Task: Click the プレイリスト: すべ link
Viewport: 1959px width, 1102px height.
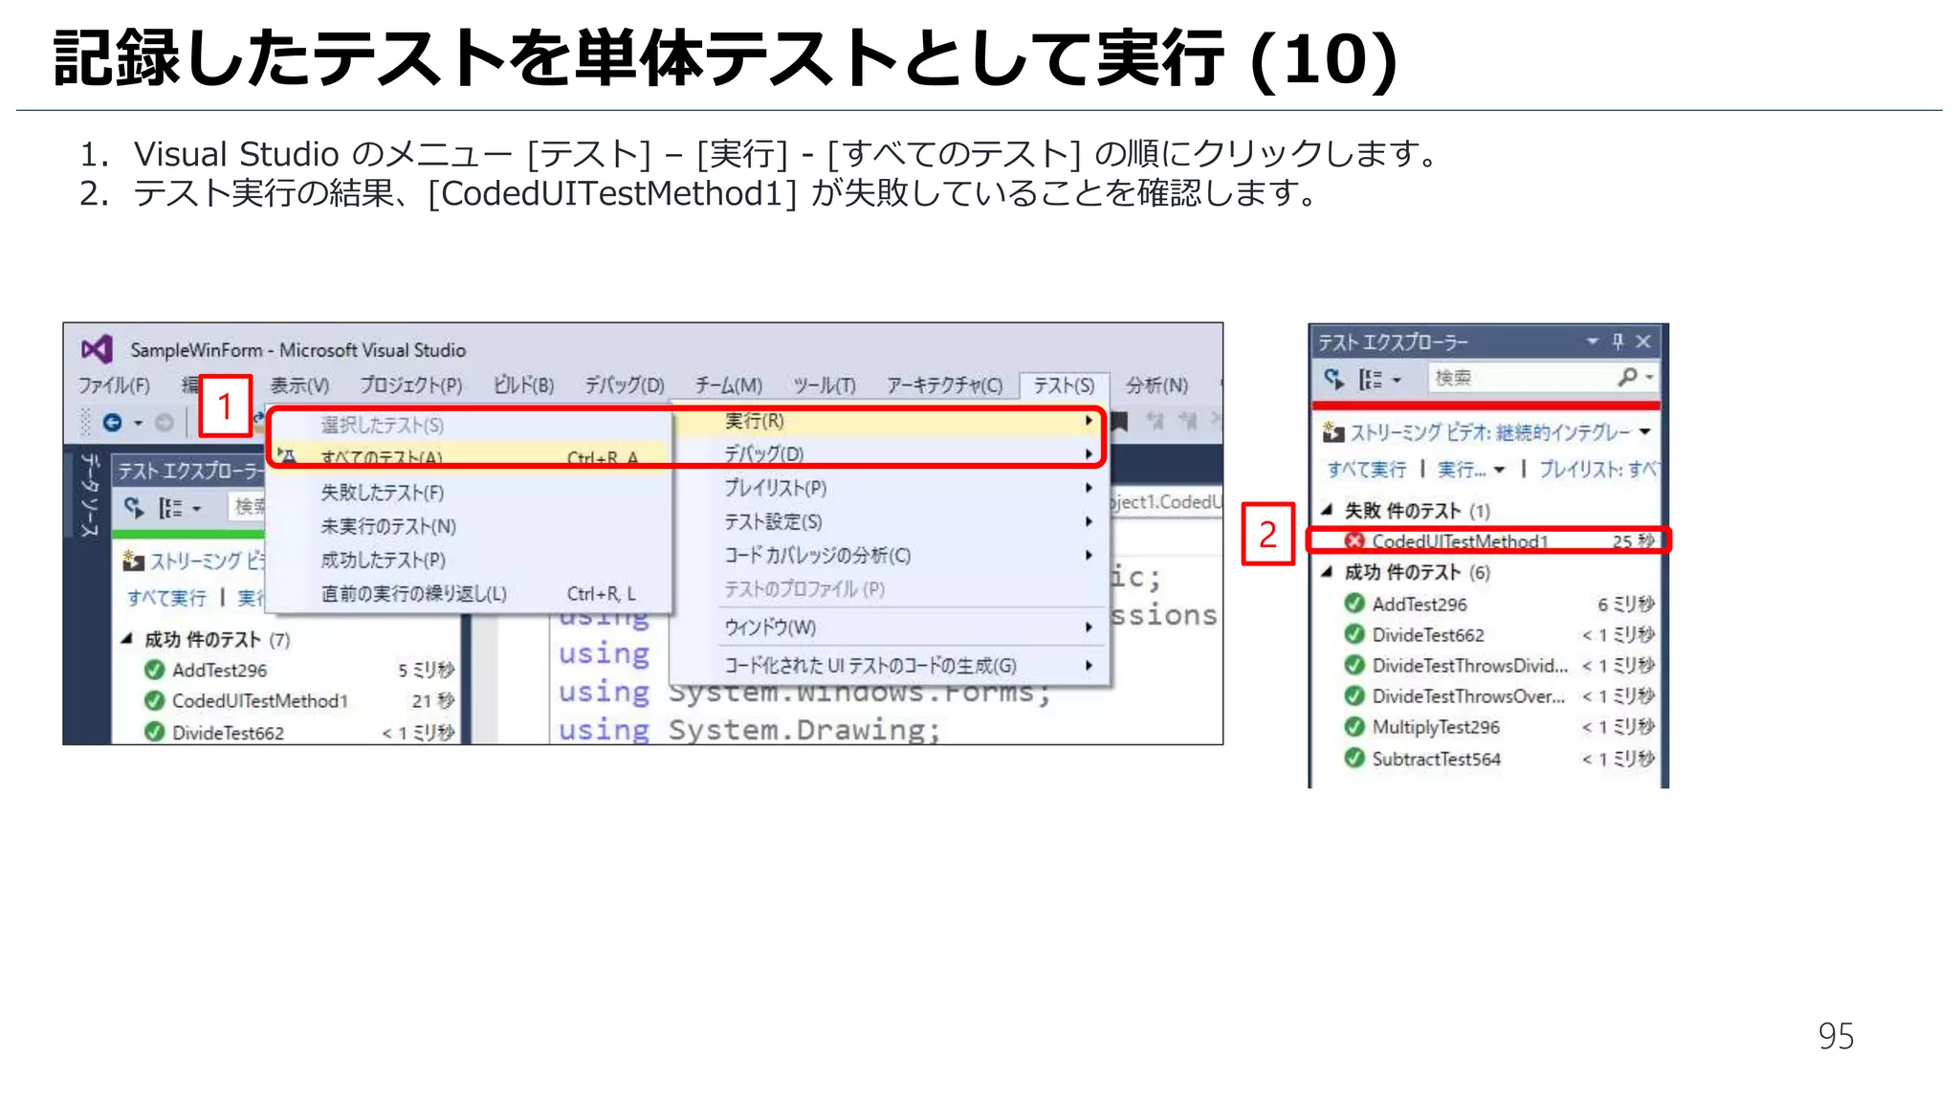Action: (x=1598, y=469)
